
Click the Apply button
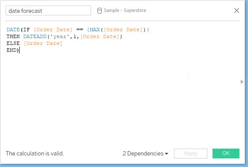coord(191,153)
